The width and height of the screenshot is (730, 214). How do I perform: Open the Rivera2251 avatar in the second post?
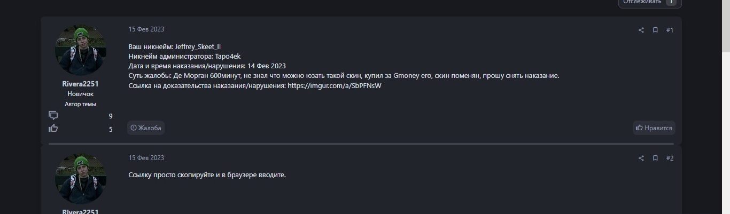(x=81, y=179)
